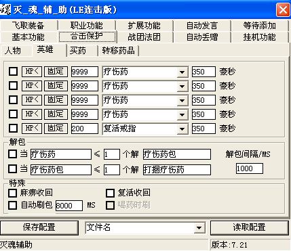Open the 买药 sub-tab
The width and height of the screenshot is (291, 251).
coord(82,50)
